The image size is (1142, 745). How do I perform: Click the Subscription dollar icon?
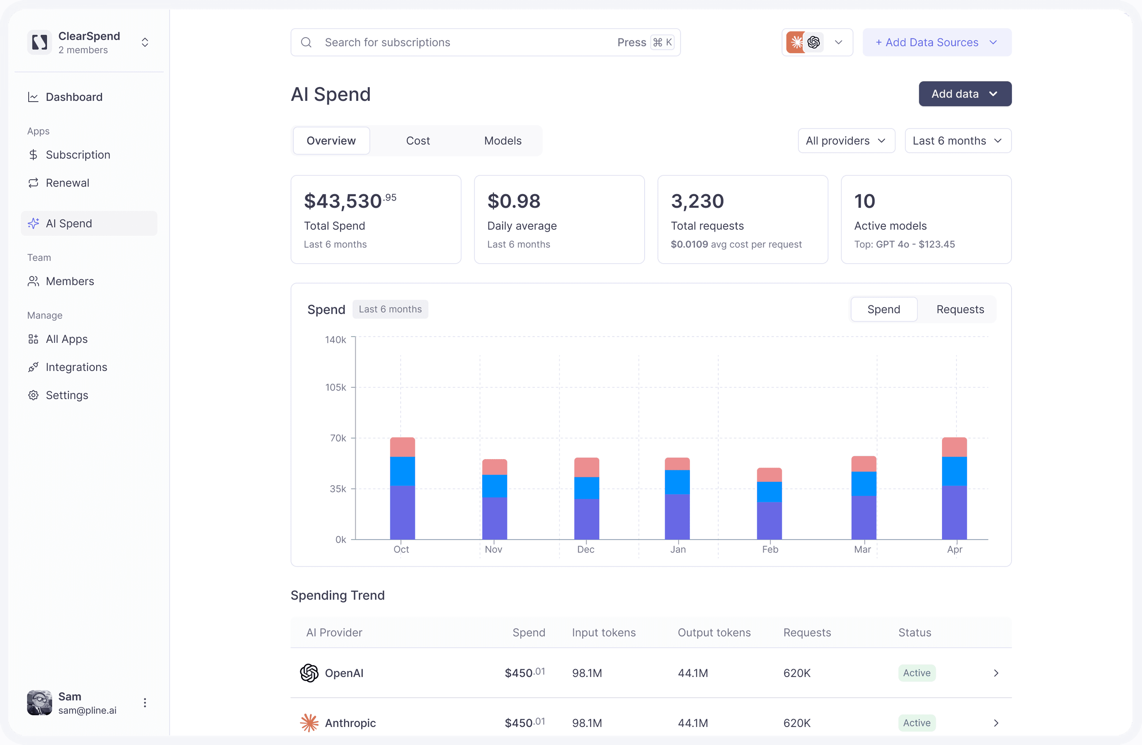(33, 155)
